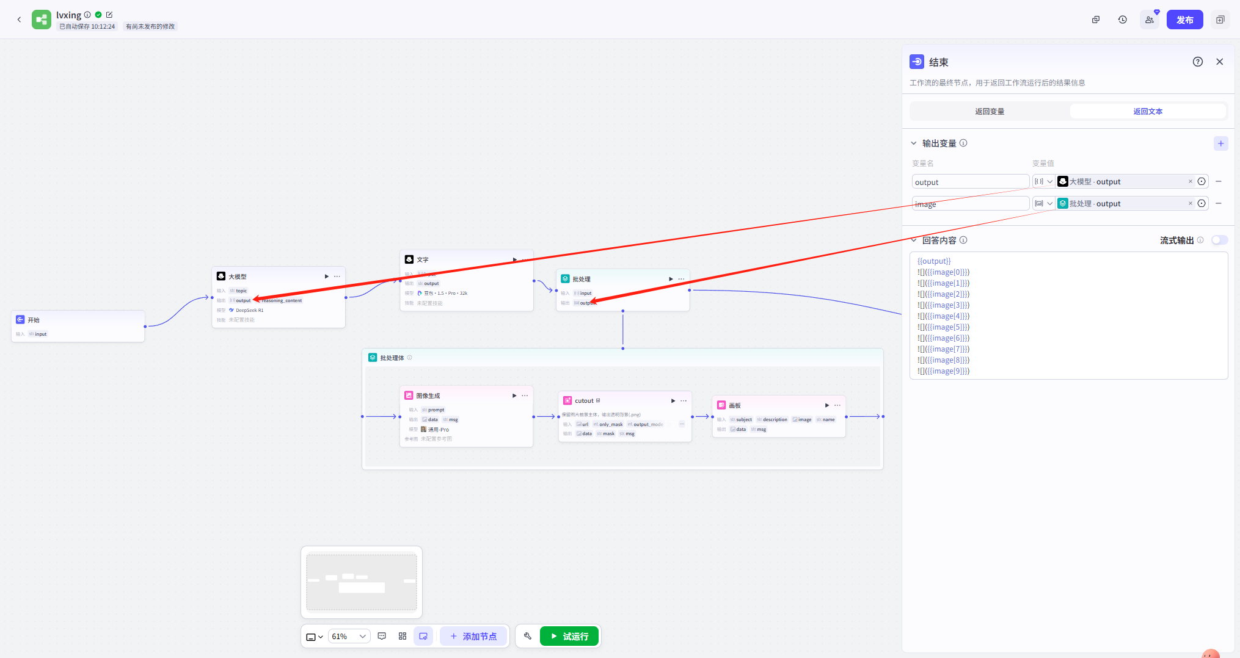This screenshot has height=658, width=1240.
Task: Click the output variable name field
Action: click(969, 182)
